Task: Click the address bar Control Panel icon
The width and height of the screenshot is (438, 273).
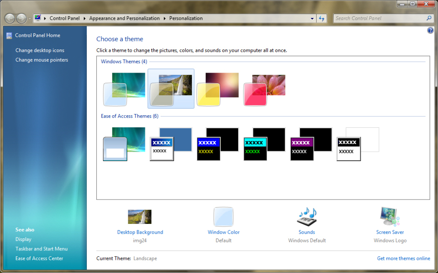Action: tap(38, 18)
